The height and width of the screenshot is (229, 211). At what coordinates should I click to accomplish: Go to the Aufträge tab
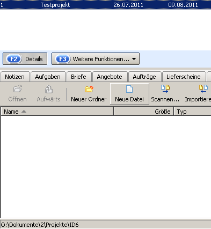pos(144,77)
